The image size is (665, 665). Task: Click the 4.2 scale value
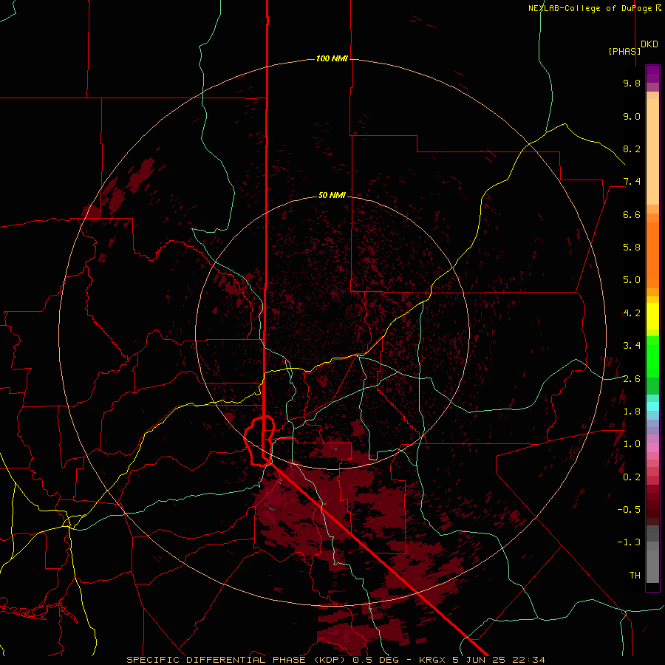pos(632,313)
